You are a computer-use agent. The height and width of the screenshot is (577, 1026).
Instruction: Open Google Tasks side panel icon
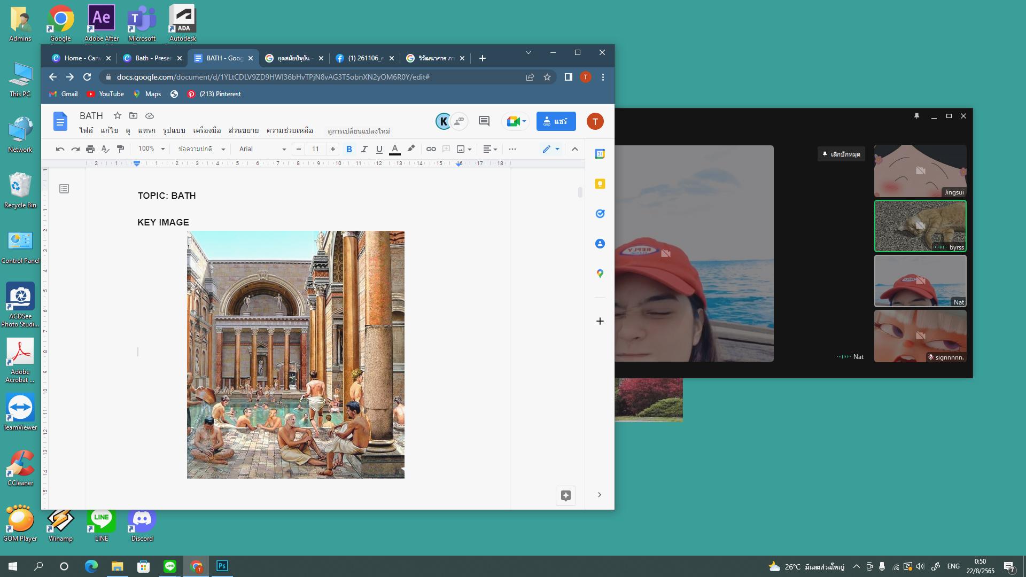(x=600, y=214)
